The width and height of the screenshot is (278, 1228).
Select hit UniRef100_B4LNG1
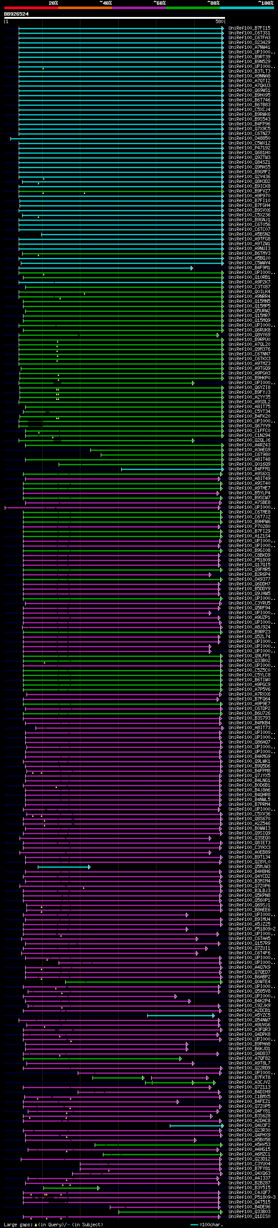tap(249, 780)
